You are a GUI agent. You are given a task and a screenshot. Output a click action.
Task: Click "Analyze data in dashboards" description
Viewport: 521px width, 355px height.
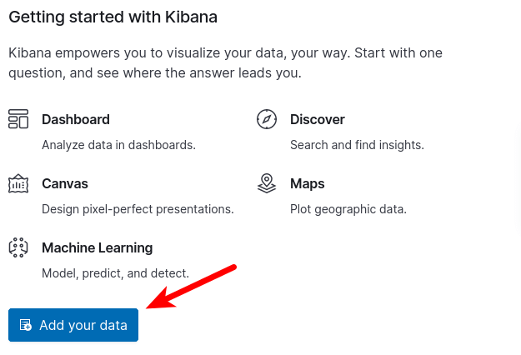coord(118,145)
